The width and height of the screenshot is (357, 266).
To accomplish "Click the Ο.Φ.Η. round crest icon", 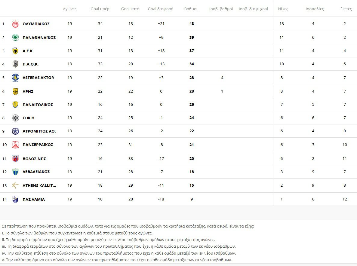I will tap(15, 118).
